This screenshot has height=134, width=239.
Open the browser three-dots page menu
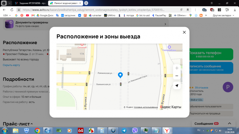[x=195, y=10]
